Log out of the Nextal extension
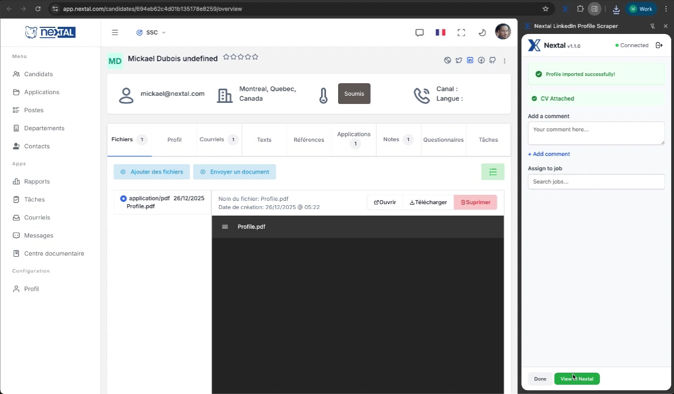The image size is (674, 394). [x=659, y=45]
